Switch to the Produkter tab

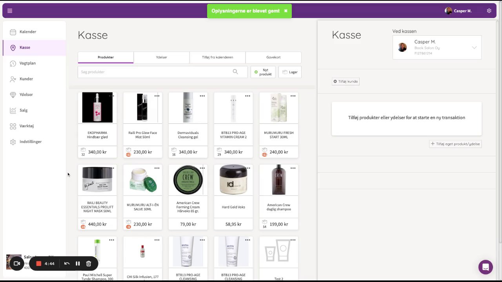pos(106,57)
